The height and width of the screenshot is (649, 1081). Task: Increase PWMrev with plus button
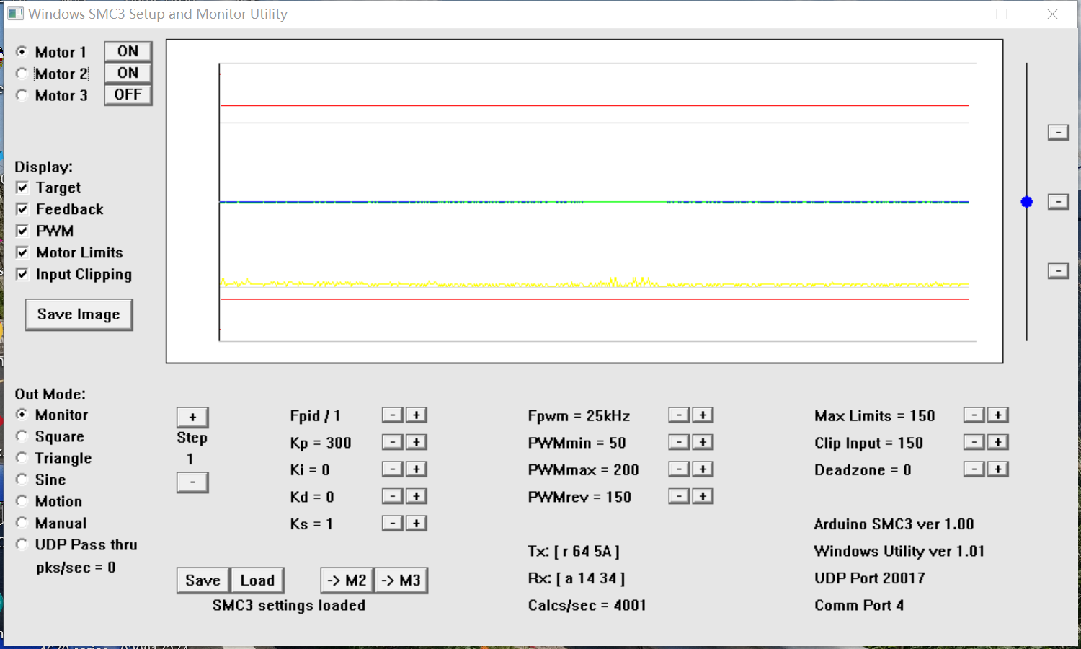click(703, 496)
